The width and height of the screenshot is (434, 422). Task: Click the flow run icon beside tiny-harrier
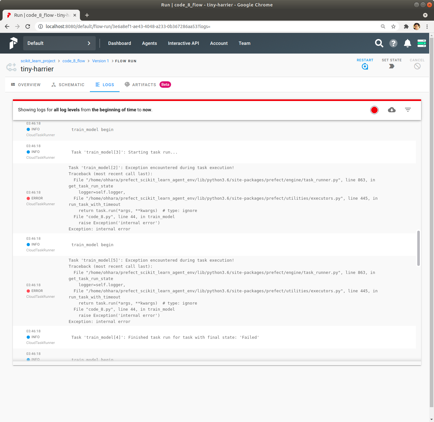click(x=11, y=67)
